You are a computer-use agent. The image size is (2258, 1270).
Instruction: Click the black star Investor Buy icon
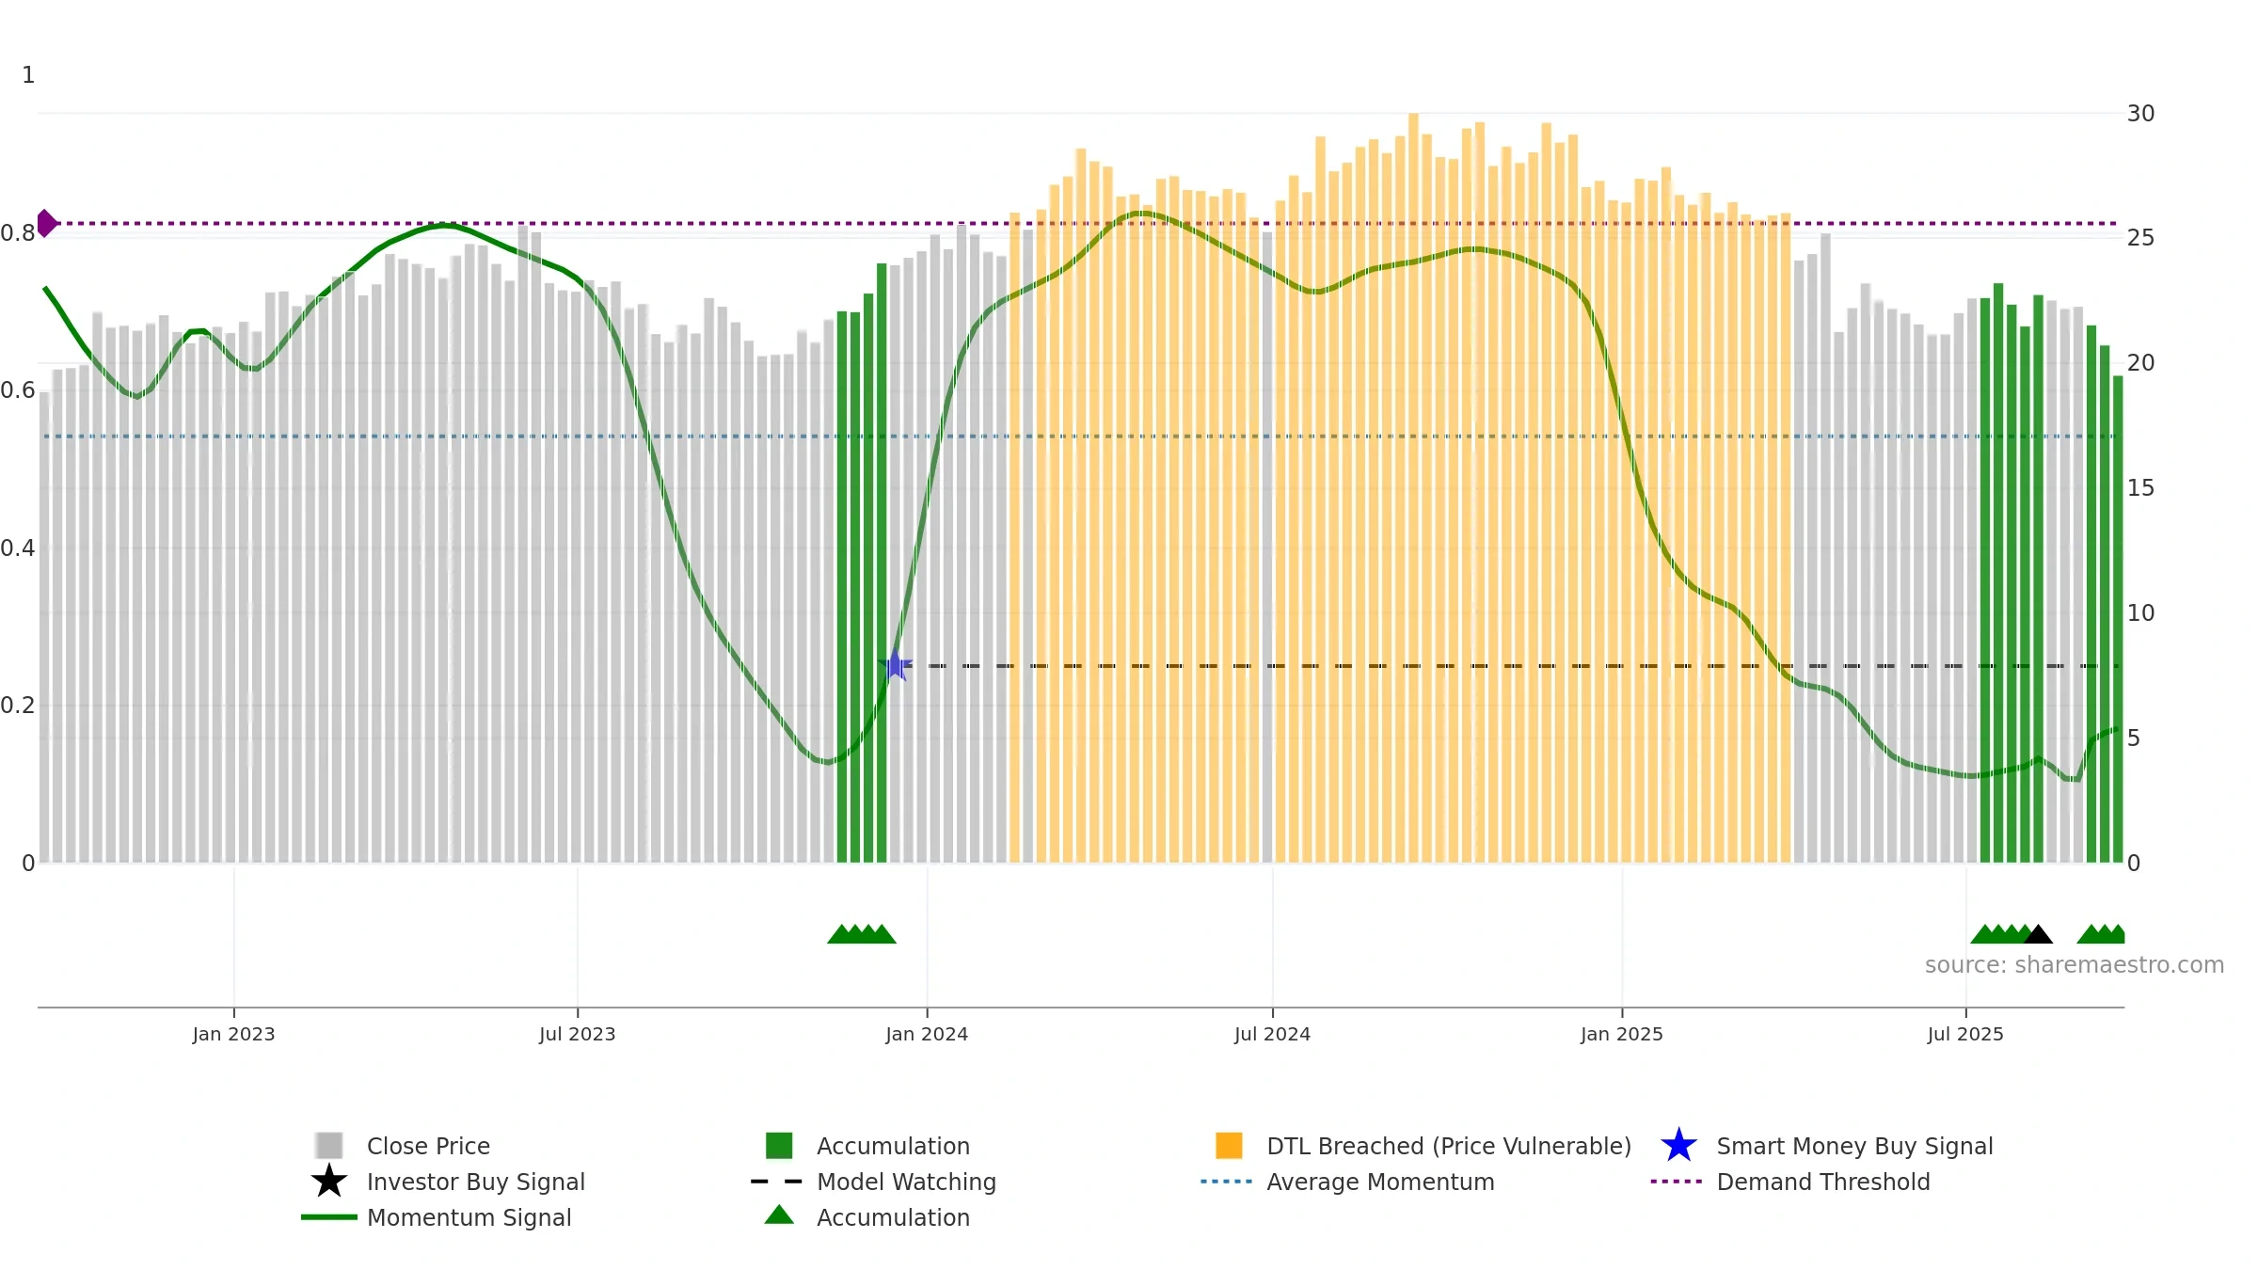point(329,1182)
